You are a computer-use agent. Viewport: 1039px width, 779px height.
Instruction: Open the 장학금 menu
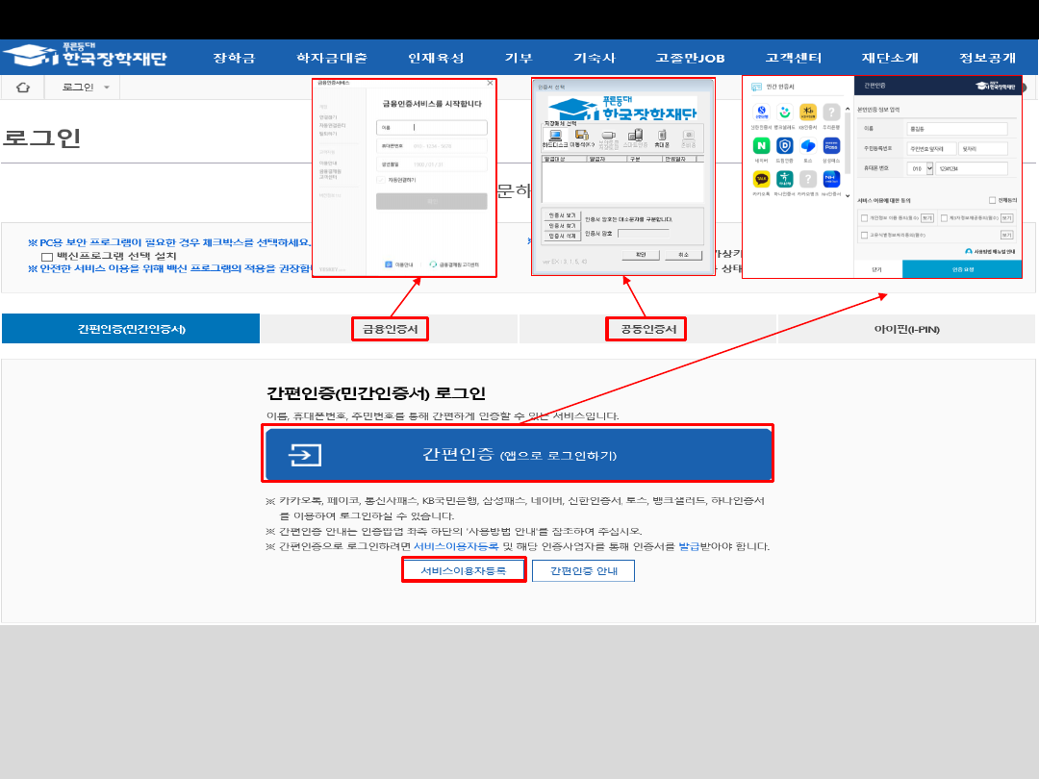pyautogui.click(x=234, y=58)
